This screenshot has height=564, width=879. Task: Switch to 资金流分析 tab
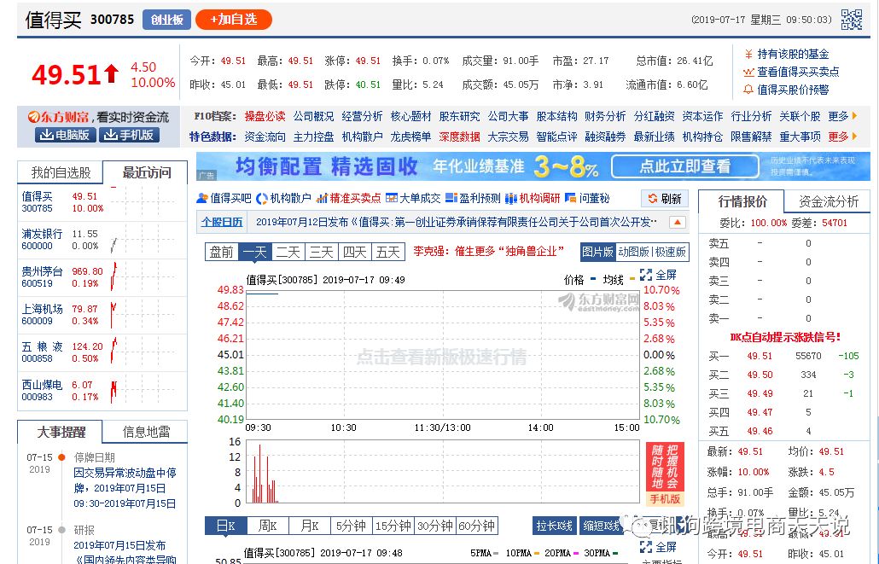[828, 201]
